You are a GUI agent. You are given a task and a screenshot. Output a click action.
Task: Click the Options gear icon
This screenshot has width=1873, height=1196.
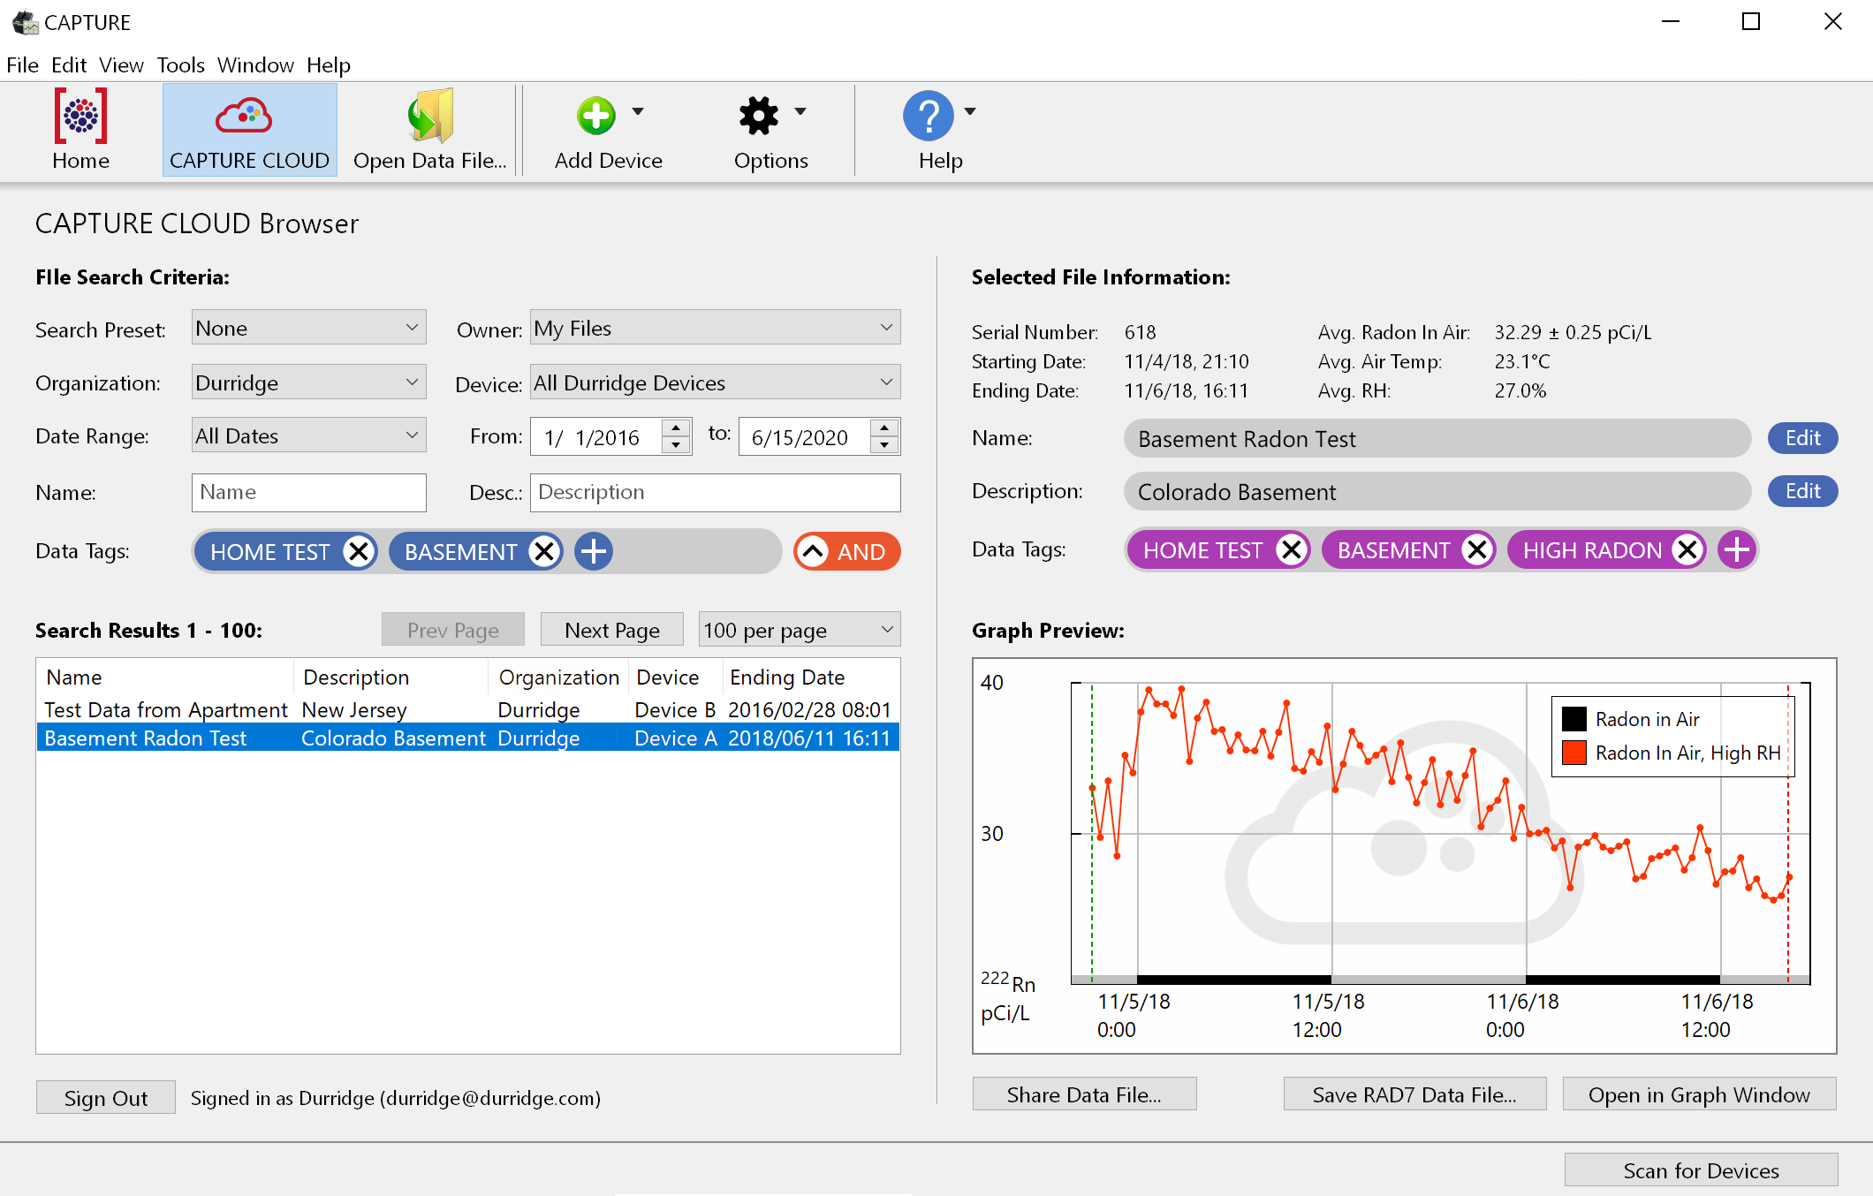point(758,116)
